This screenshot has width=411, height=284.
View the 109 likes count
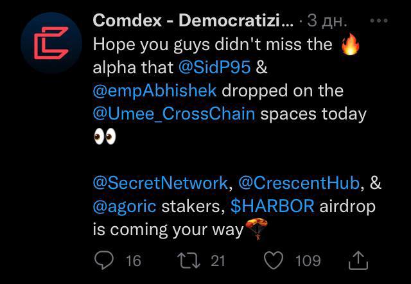click(308, 261)
